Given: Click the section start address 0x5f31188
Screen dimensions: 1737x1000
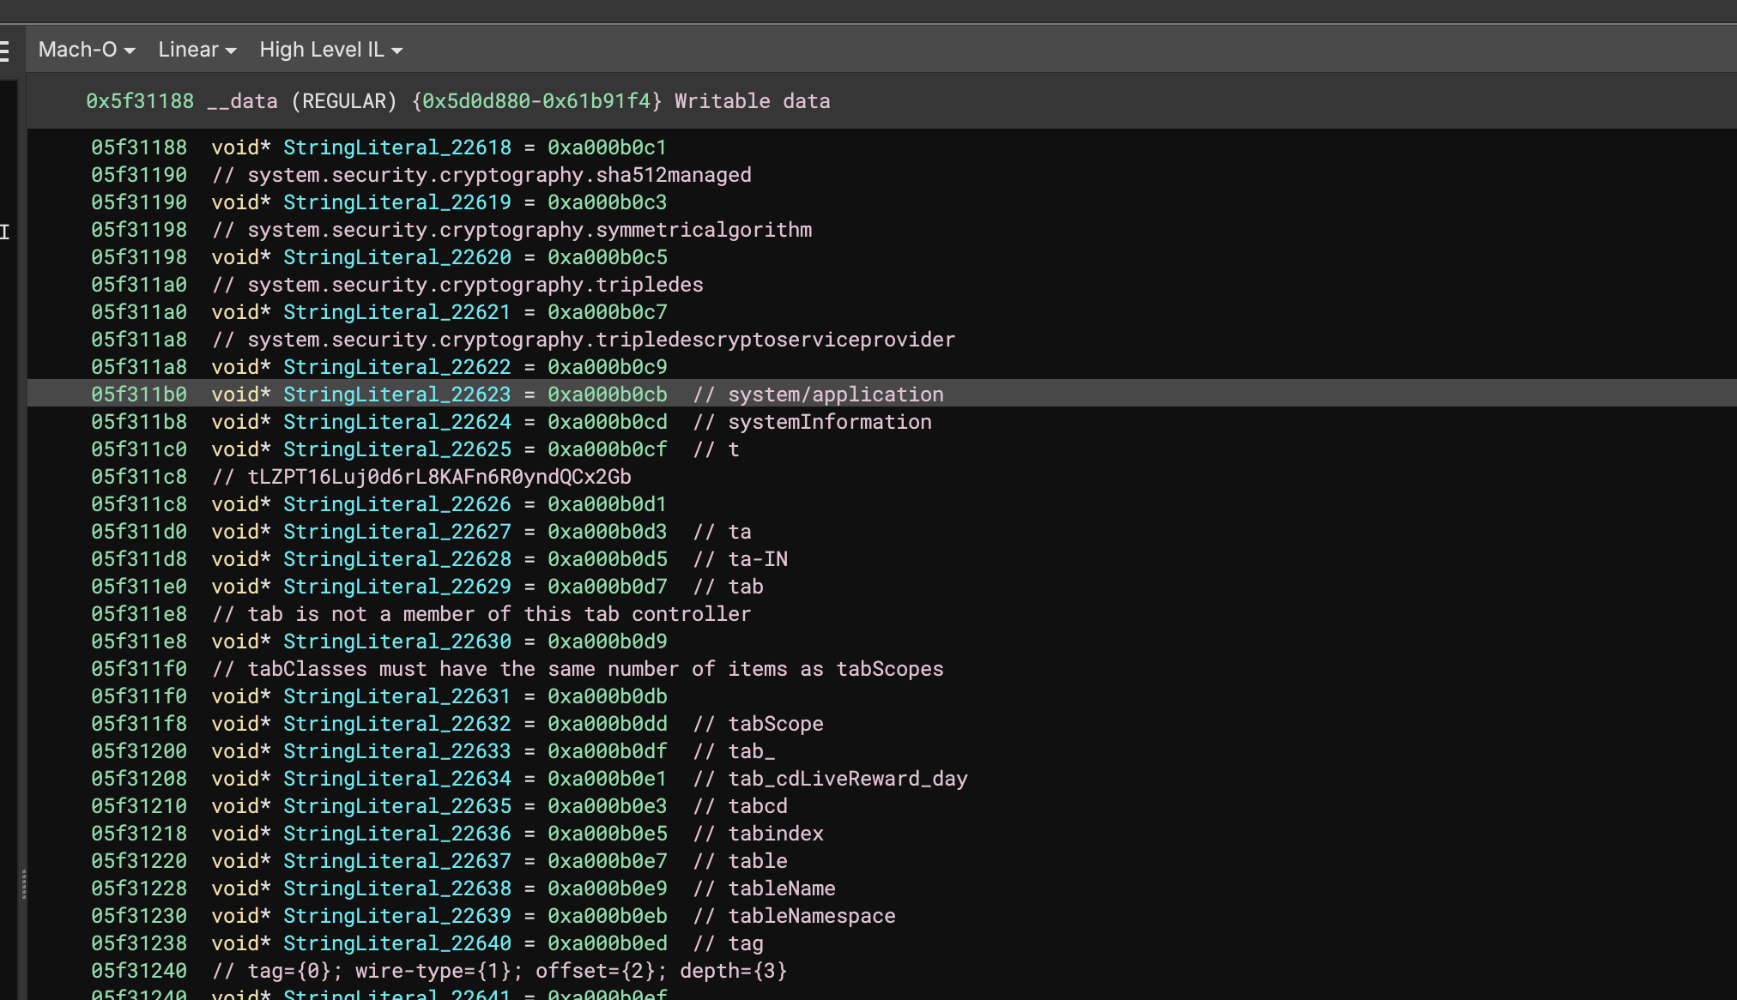Looking at the screenshot, I should (140, 101).
